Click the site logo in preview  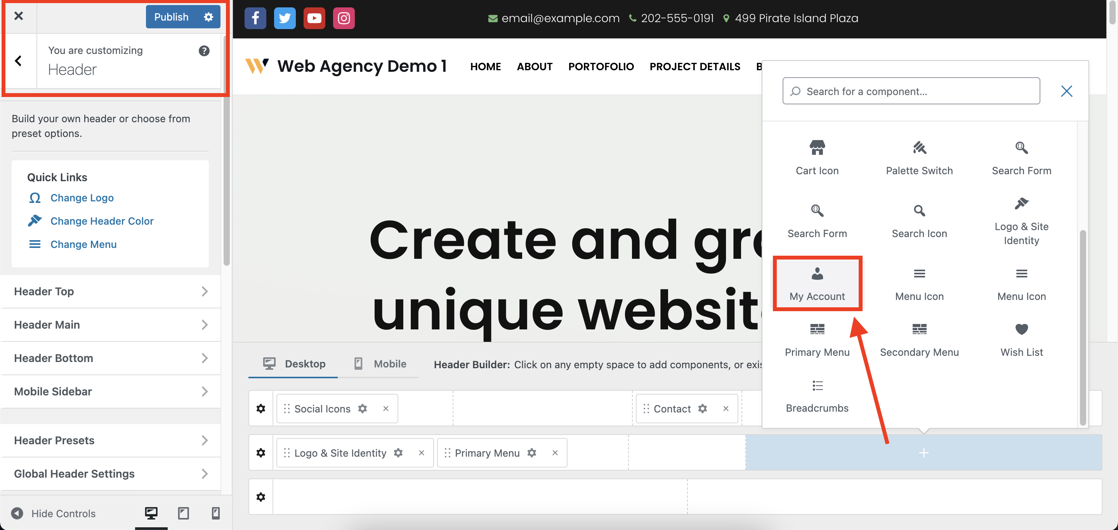257,66
